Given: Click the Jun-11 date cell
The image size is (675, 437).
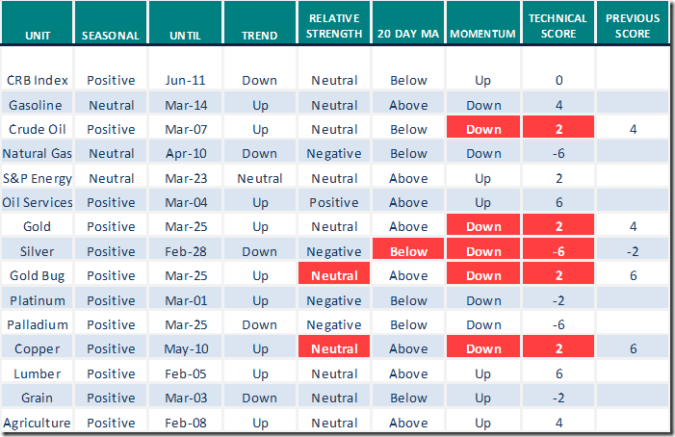Looking at the screenshot, I should pos(185,81).
